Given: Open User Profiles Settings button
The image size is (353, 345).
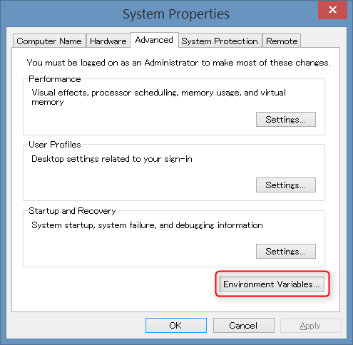Looking at the screenshot, I should click(x=286, y=185).
